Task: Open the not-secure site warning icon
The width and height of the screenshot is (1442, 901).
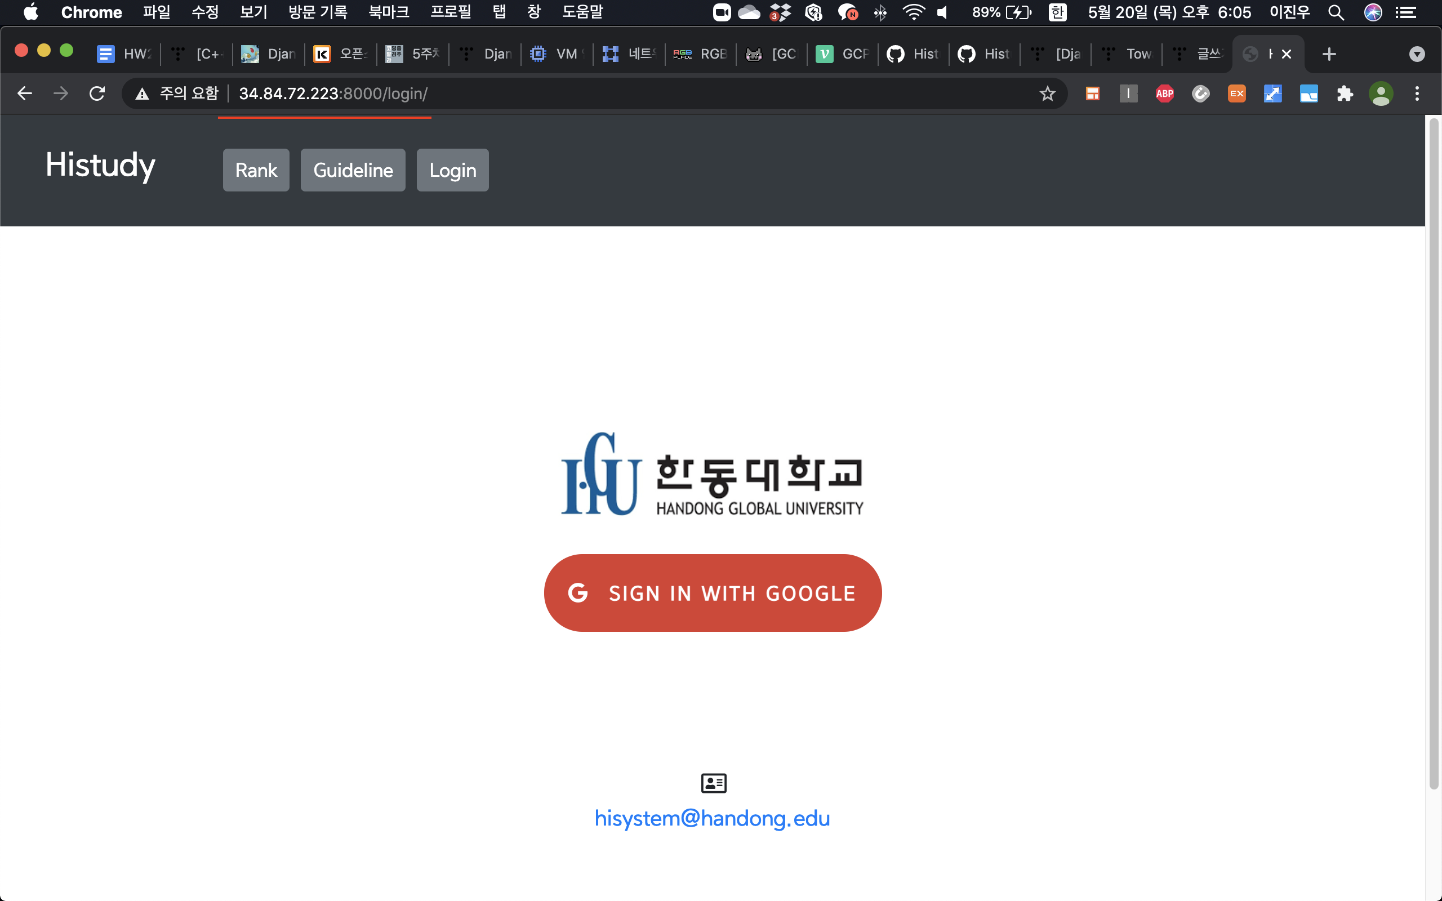Action: point(142,93)
